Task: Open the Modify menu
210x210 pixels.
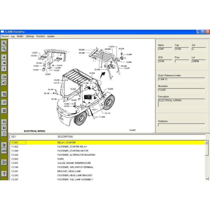Action: [x=20, y=36]
